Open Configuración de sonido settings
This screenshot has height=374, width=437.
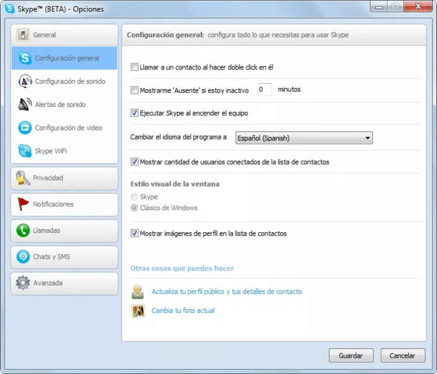pos(64,81)
